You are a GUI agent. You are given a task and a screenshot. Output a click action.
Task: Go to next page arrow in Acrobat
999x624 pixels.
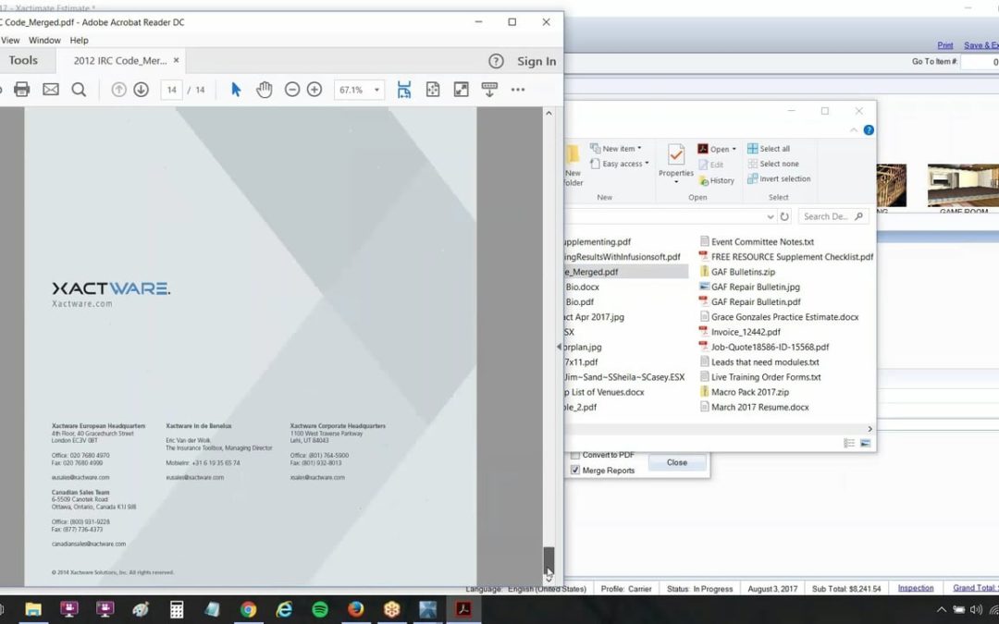[x=141, y=90]
